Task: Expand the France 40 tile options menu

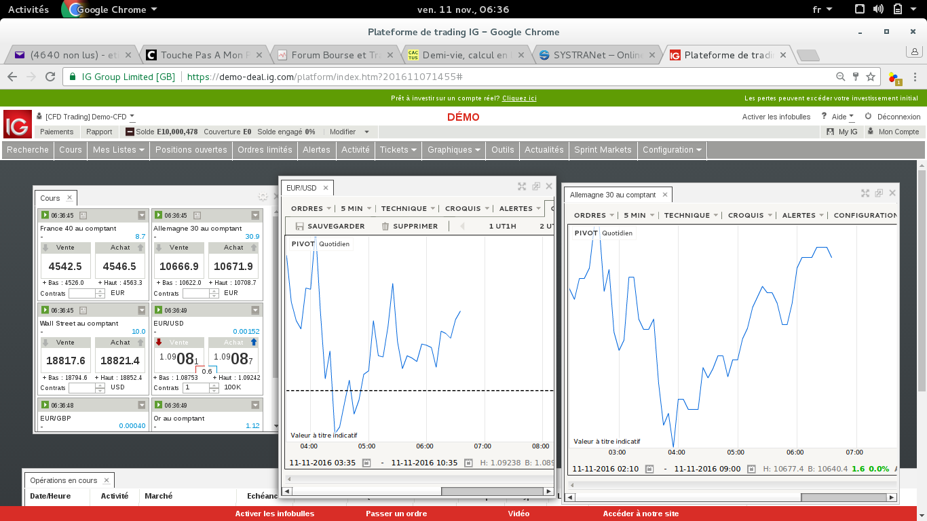Action: (142, 216)
